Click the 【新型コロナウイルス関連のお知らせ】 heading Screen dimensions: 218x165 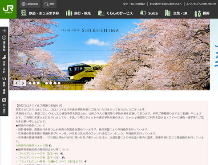pos(39,106)
